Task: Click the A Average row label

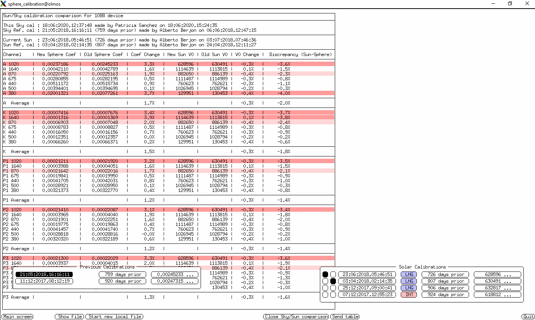Action: tap(16, 103)
